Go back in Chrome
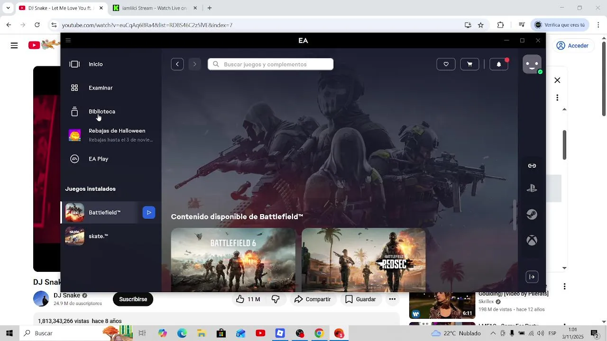 [9, 25]
